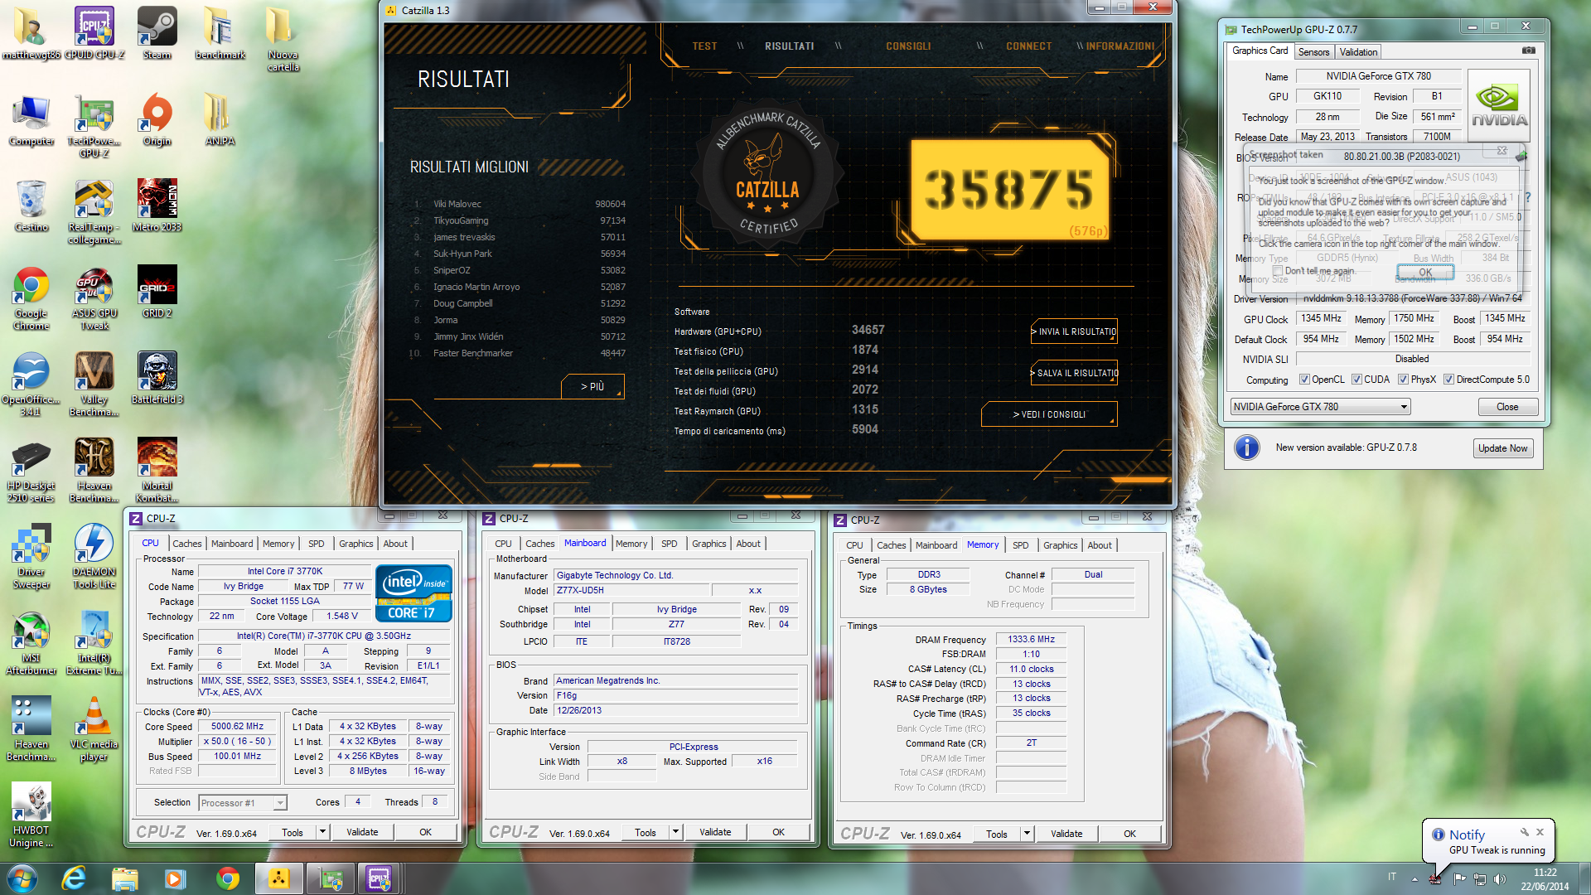
Task: Open Graphics tab in the rightmost CPU-Z window
Action: click(x=1060, y=545)
